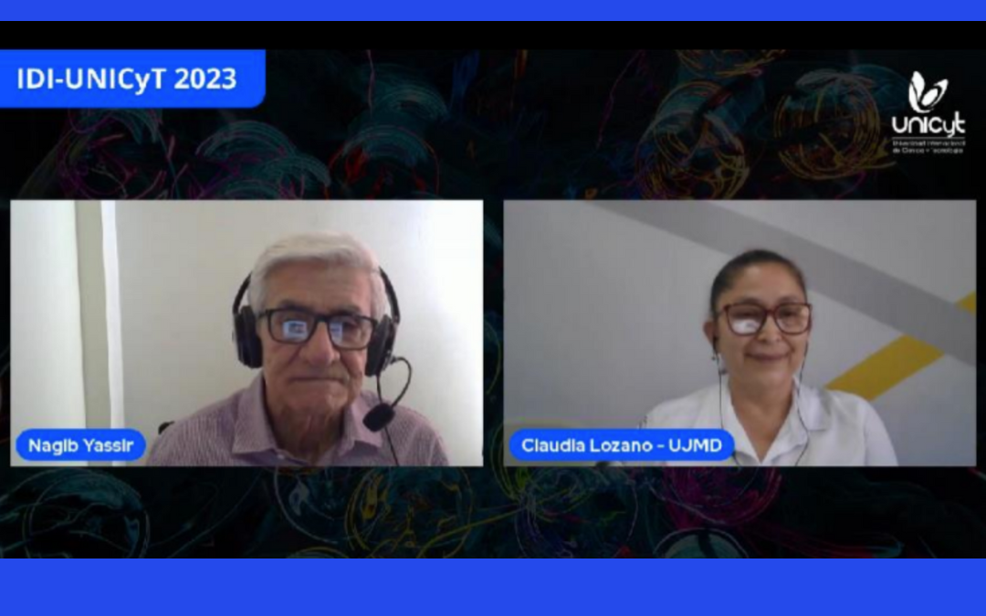Open Claudia Lozano's video feed
Viewport: 986px width, 616px height.
(x=739, y=332)
